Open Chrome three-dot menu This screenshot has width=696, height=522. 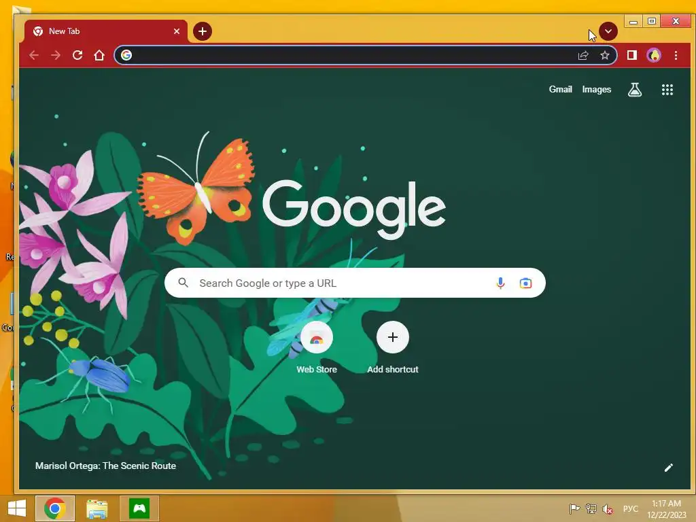[676, 55]
